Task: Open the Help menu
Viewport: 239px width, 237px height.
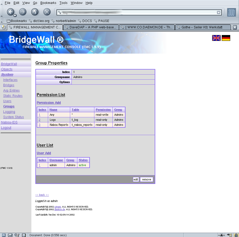Action: [89, 3]
